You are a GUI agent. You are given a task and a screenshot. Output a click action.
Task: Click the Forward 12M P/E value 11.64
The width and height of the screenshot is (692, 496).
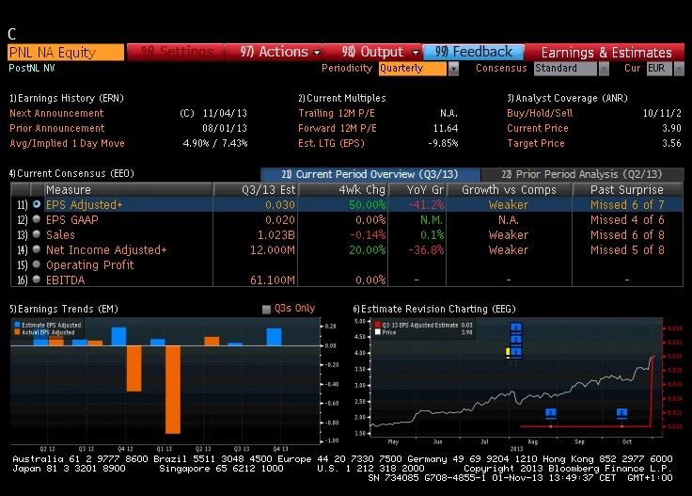click(446, 128)
